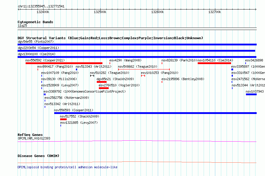
Task: Click the nsv1037943 blue gain bar
Action: click(x=251, y=94)
